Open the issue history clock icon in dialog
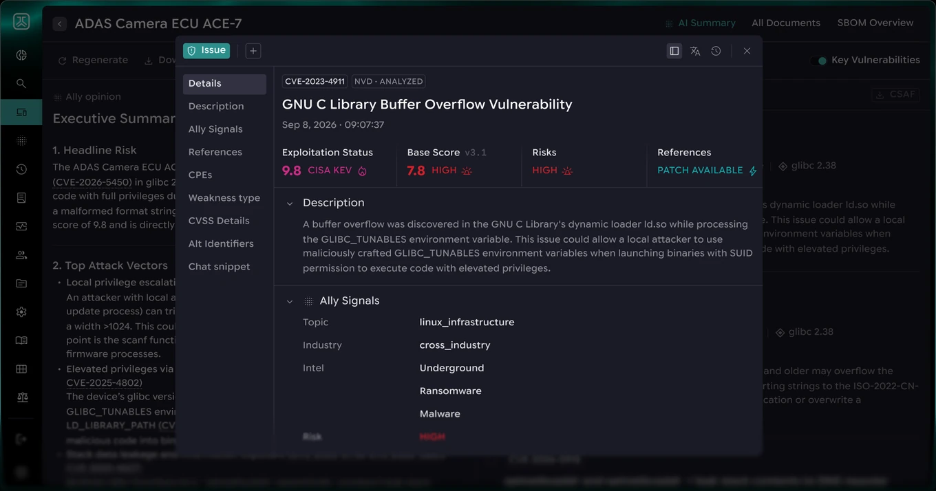The height and width of the screenshot is (491, 936). pyautogui.click(x=716, y=51)
